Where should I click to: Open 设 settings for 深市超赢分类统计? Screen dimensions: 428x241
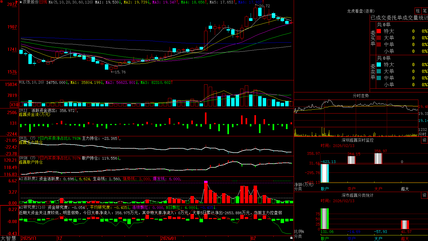coord(425,195)
